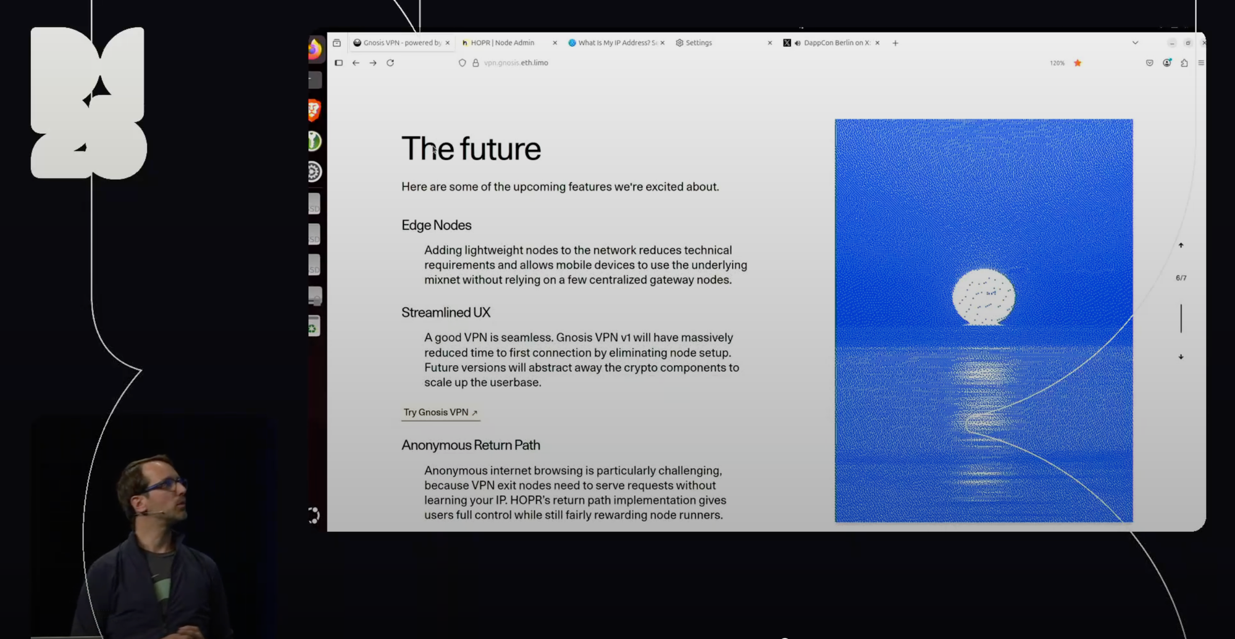Launch Brave browser from the dock

click(x=314, y=110)
